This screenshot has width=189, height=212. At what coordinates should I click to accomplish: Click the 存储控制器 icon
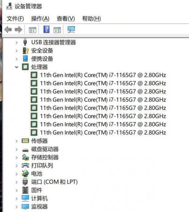(x=25, y=158)
